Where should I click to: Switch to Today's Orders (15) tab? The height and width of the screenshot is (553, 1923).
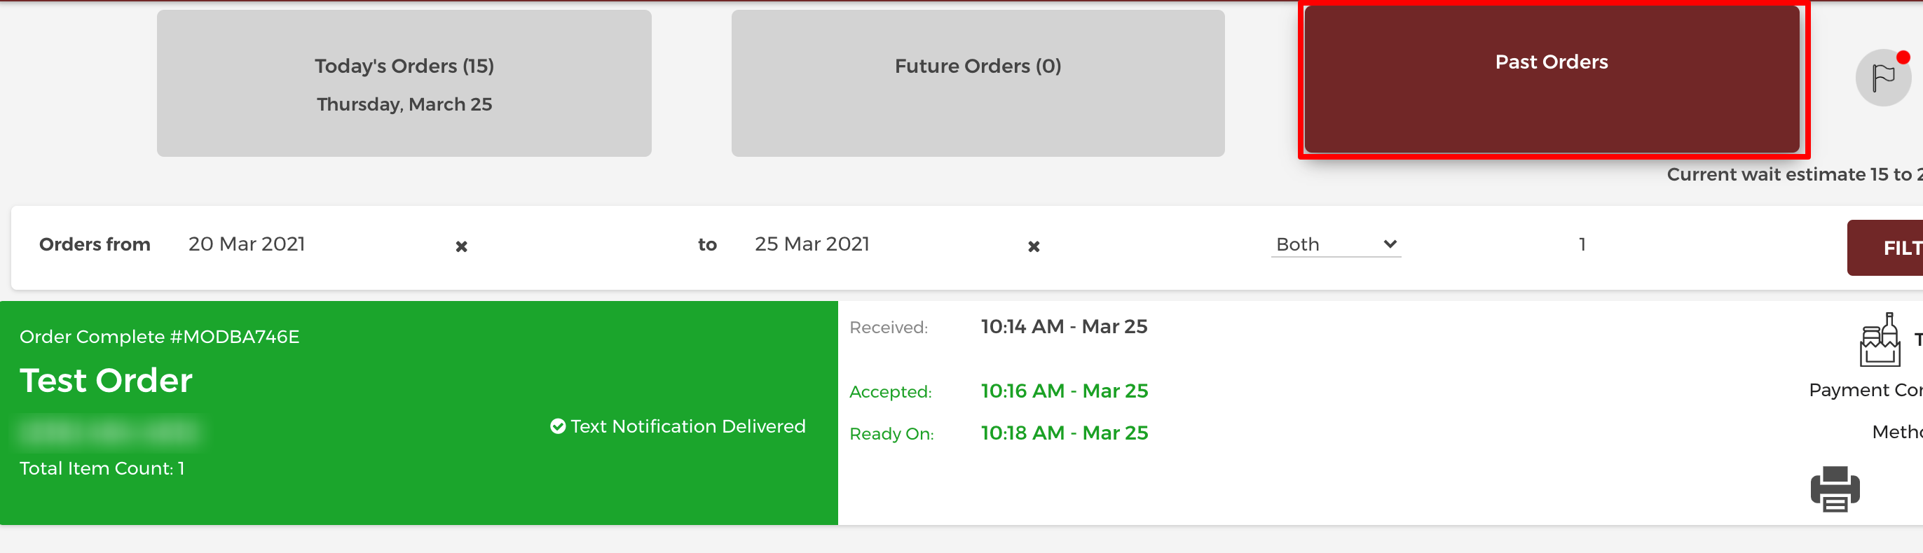404,83
